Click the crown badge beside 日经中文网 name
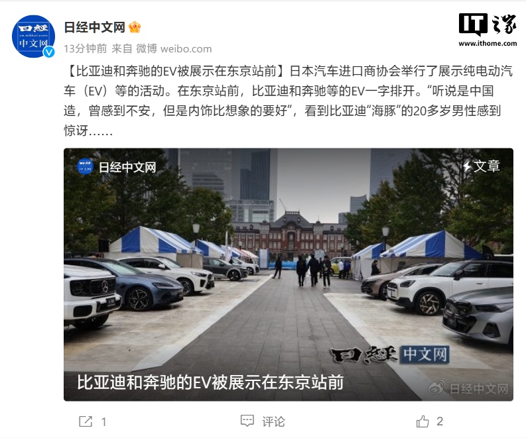The width and height of the screenshot is (526, 438). 135,27
